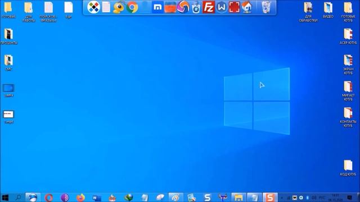The image size is (360, 202).
Task: Select the СМС folder on desktop
Action: [8, 62]
